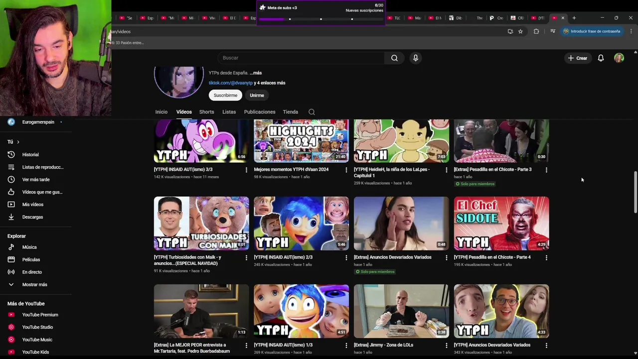
Task: Click the Buscar search field
Action: [x=301, y=58]
